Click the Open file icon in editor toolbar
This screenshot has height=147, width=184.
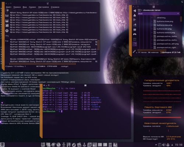7,15
